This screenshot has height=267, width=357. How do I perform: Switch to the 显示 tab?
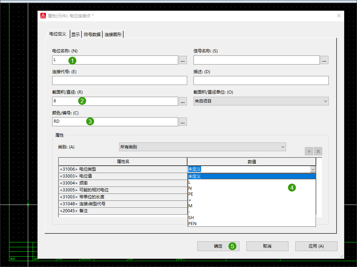76,34
